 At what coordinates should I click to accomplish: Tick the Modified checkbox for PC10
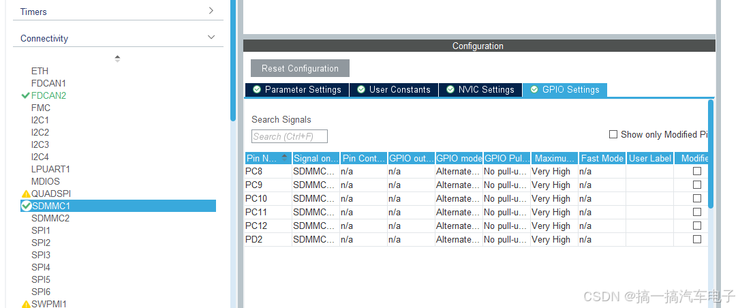click(x=697, y=198)
